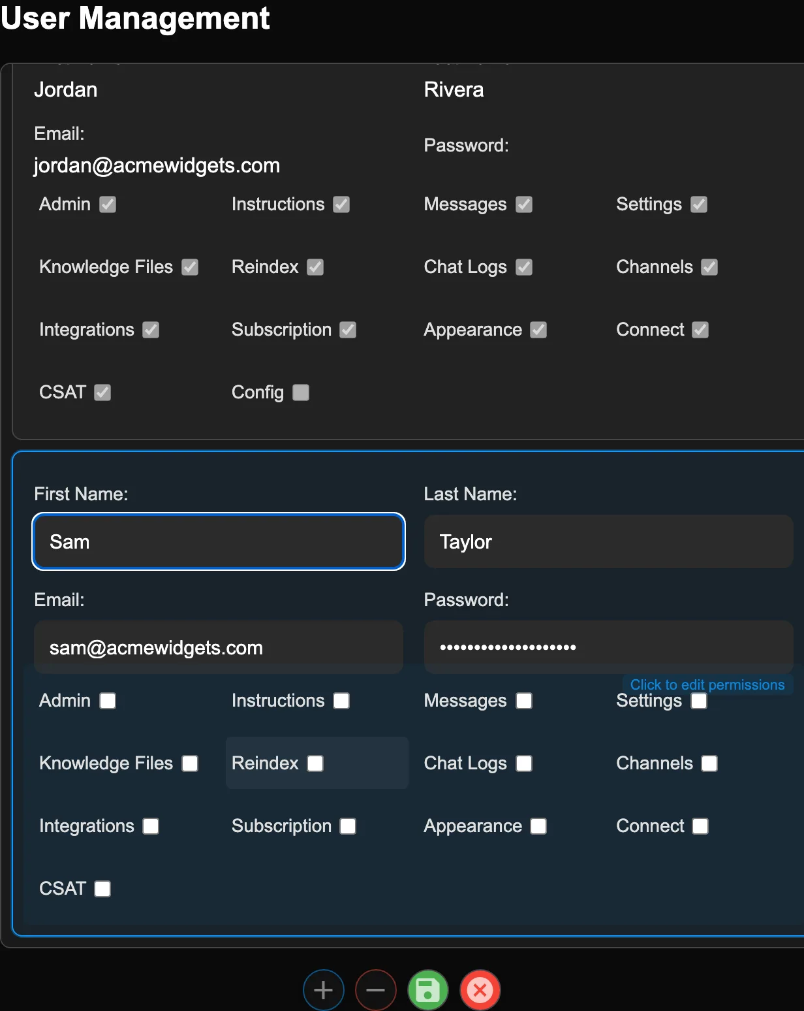This screenshot has width=804, height=1011.
Task: Toggle Subscription checkbox for Sam
Action: (348, 826)
